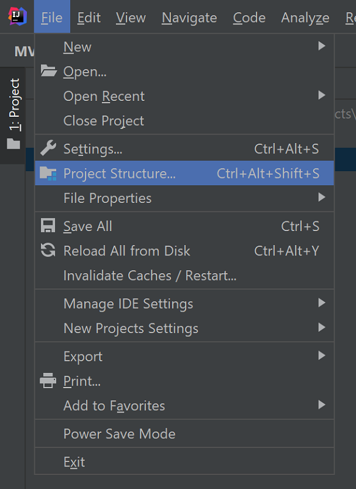Click the folder icon in Project sidebar tab
Screen dimensions: 356x489
pyautogui.click(x=13, y=144)
